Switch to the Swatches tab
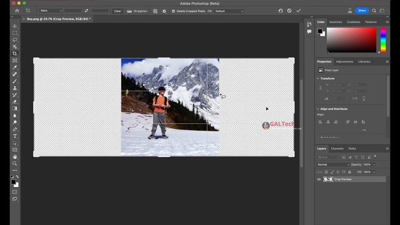 336,22
